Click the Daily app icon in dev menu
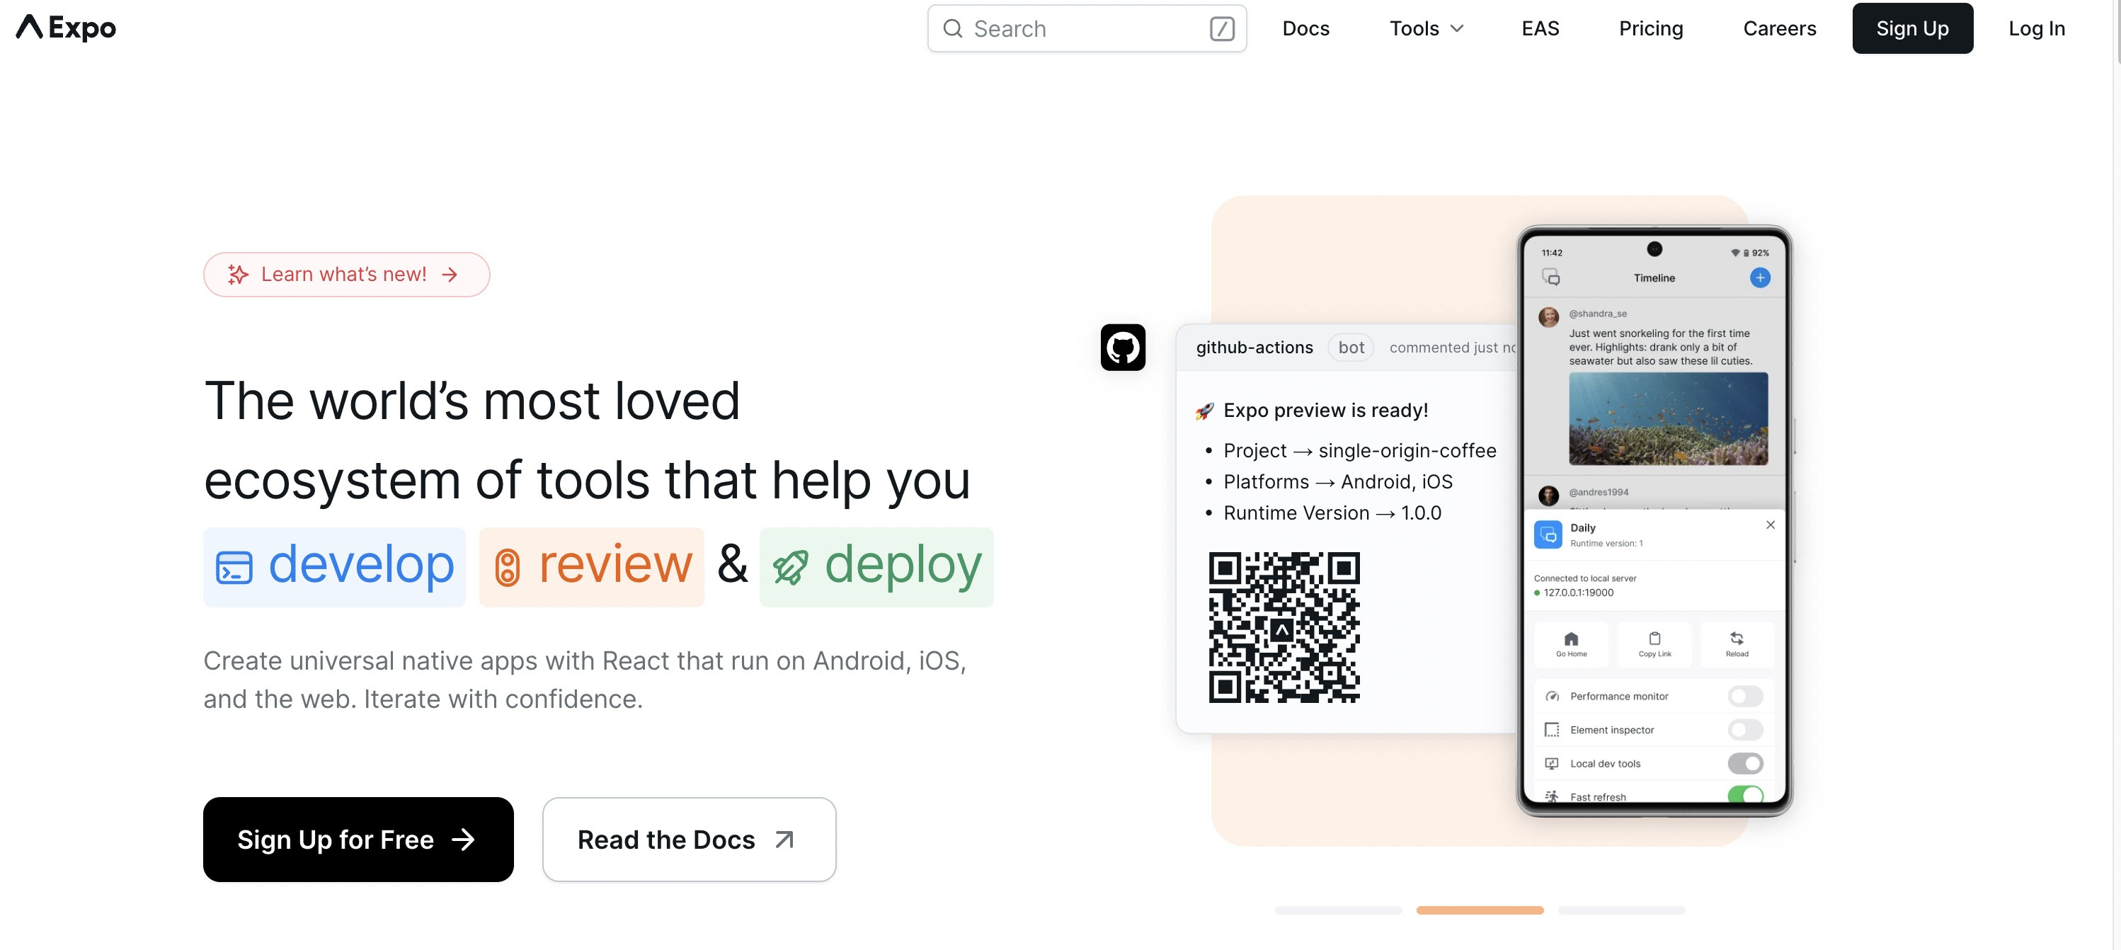 1548,535
